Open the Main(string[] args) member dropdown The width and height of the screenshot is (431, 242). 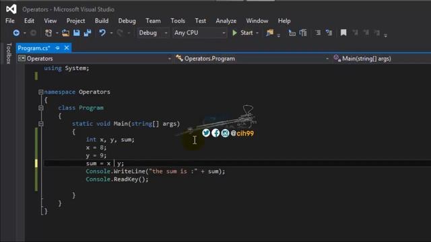382,58
